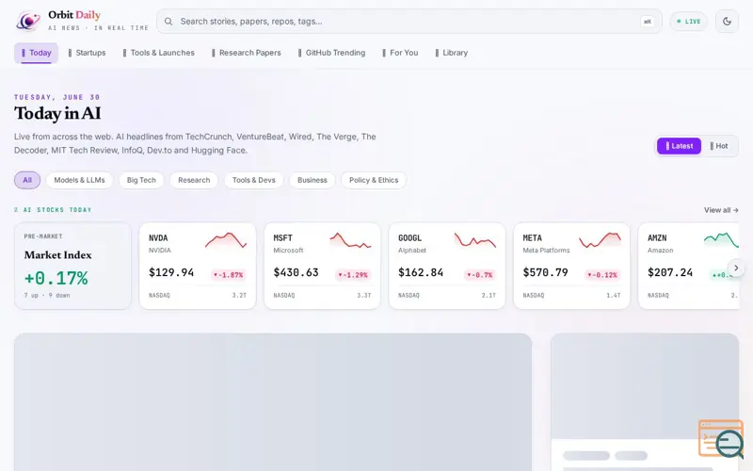The image size is (753, 471).
Task: Filter by Big Tech
Action: click(141, 180)
